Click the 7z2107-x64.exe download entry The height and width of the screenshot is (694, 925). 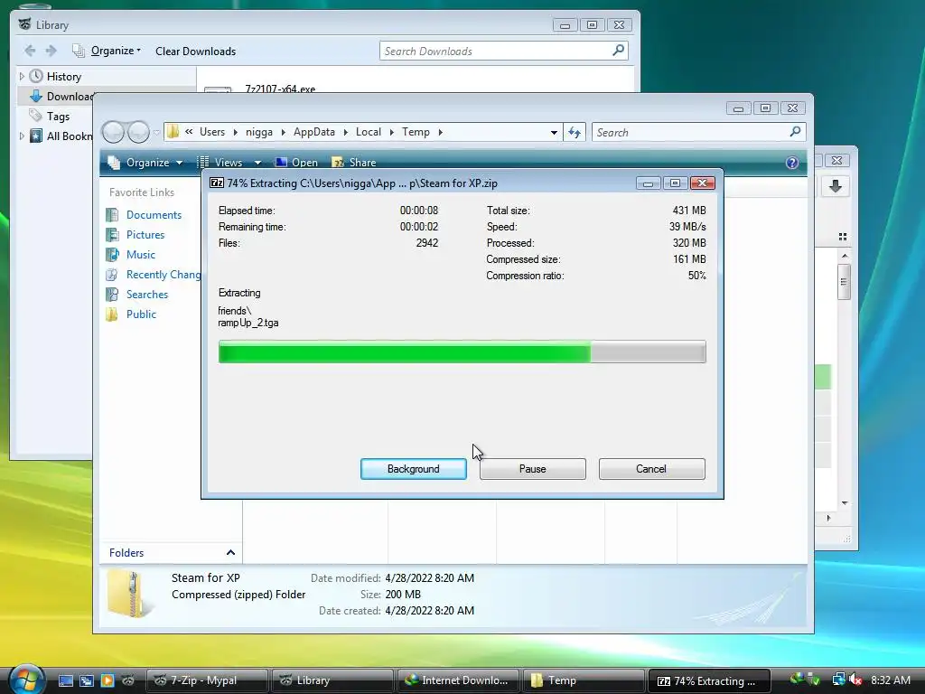tap(280, 89)
